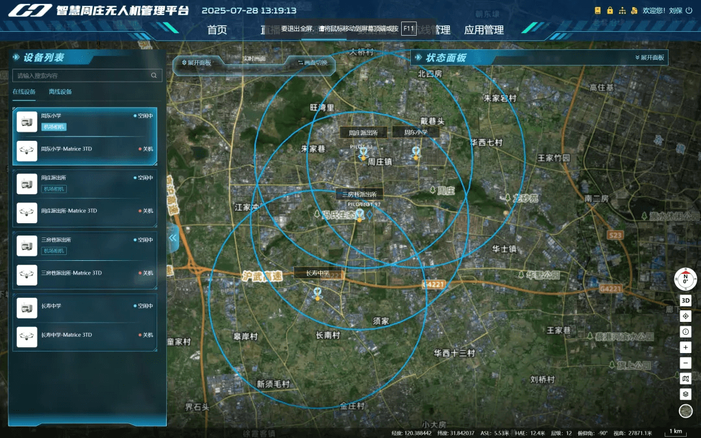Click the 智慧周庄无人机管理平台 logo

coord(99,10)
